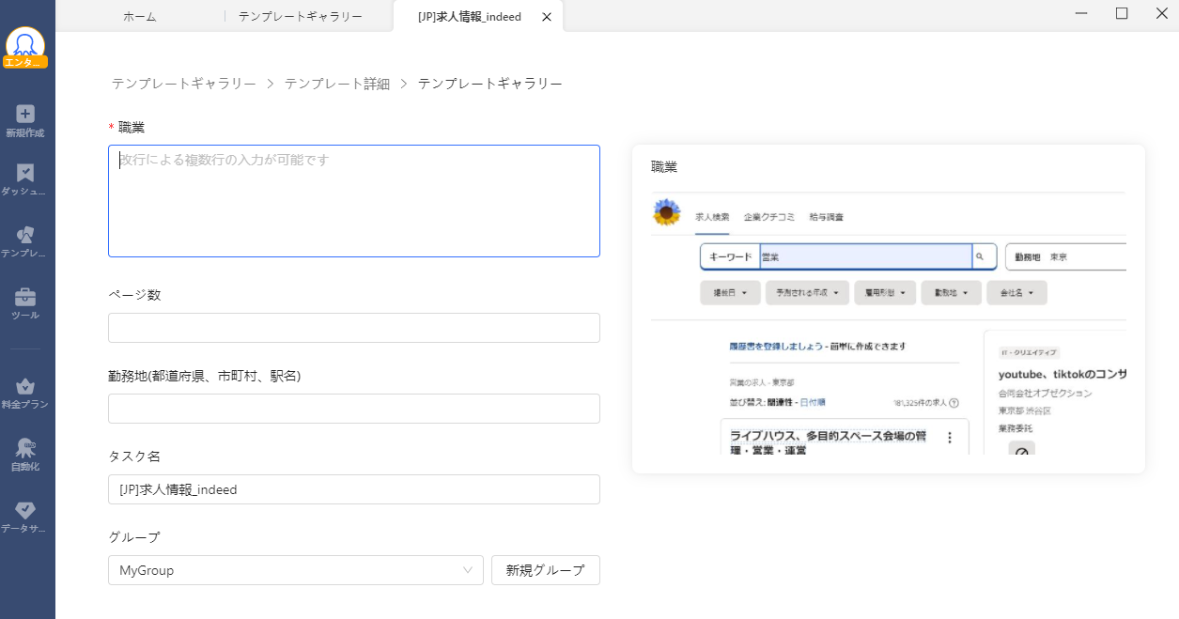Switch to the テンプレートギャラリー tab
The width and height of the screenshot is (1179, 619).
click(300, 17)
